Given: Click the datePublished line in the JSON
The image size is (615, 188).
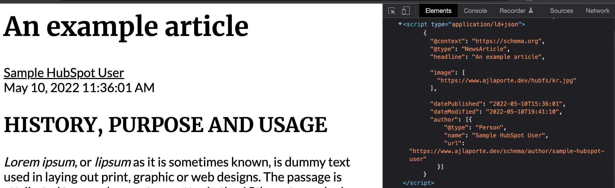Looking at the screenshot, I should click(497, 104).
